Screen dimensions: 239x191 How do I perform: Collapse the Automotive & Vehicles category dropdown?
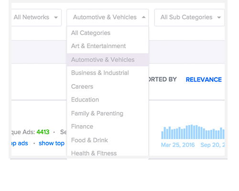108,17
